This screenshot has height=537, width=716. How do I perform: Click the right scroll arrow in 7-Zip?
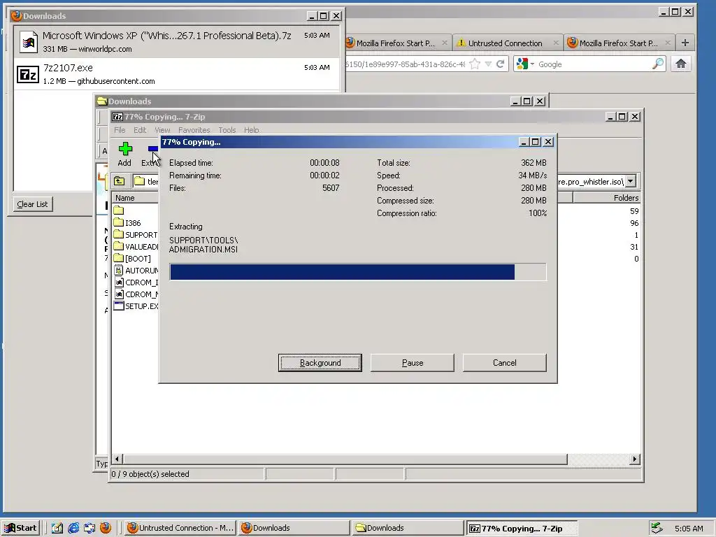634,459
